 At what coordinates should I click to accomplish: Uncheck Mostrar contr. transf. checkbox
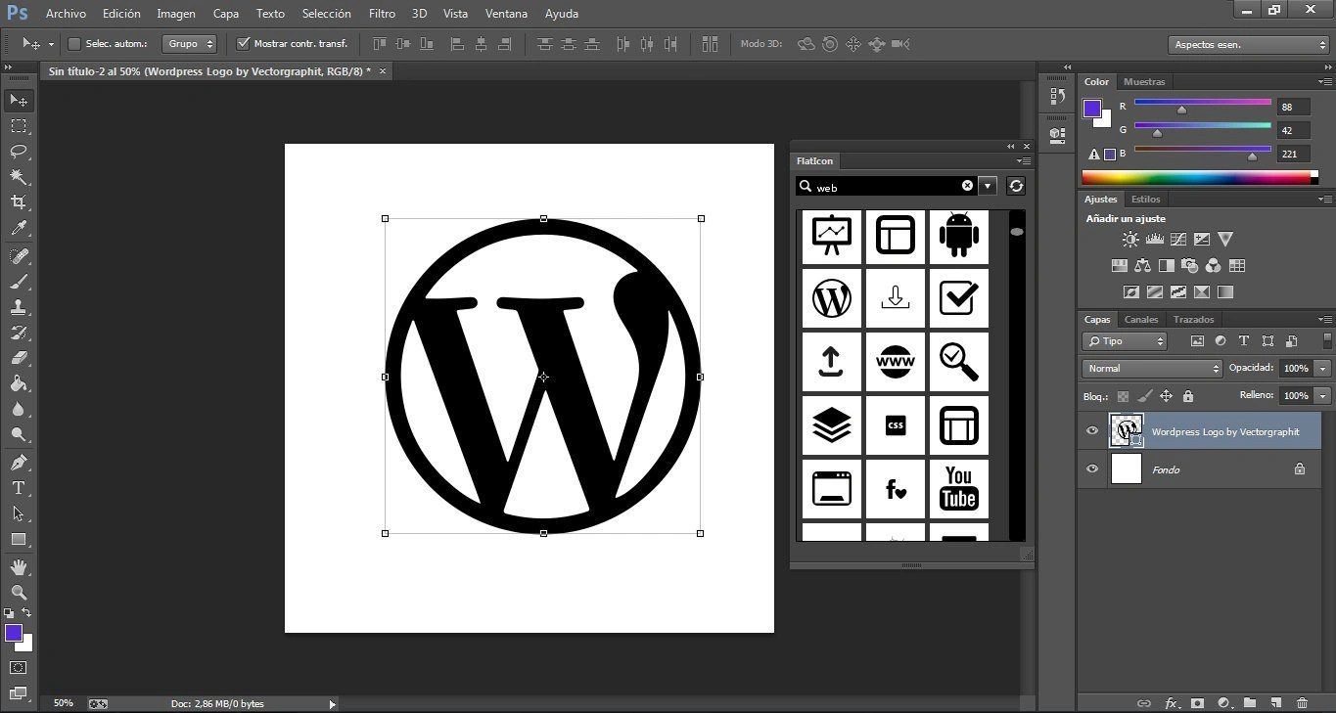click(244, 44)
